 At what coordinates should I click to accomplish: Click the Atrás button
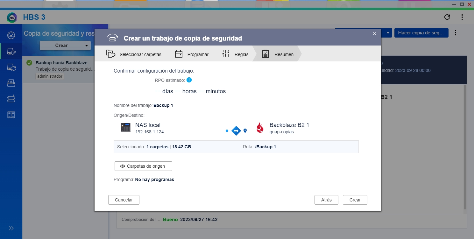click(326, 200)
